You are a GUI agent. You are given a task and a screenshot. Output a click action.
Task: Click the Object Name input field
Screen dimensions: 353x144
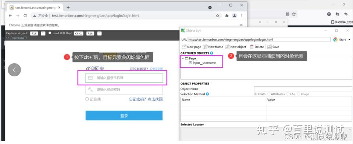click(x=303, y=89)
